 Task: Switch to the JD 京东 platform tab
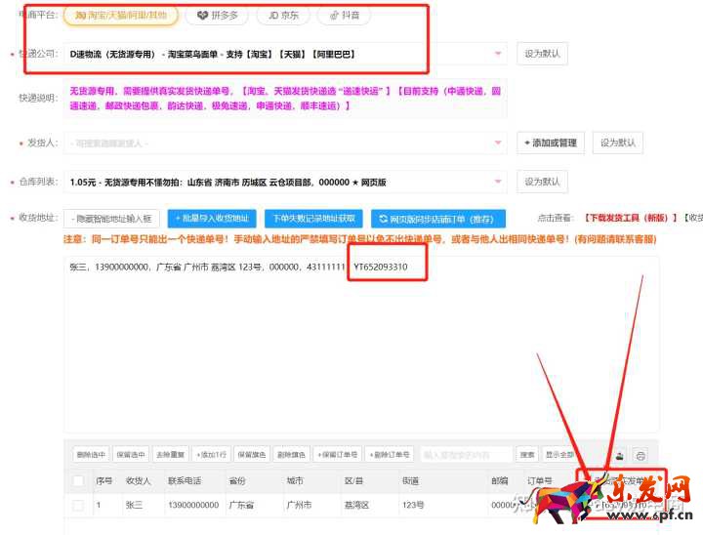click(x=281, y=16)
